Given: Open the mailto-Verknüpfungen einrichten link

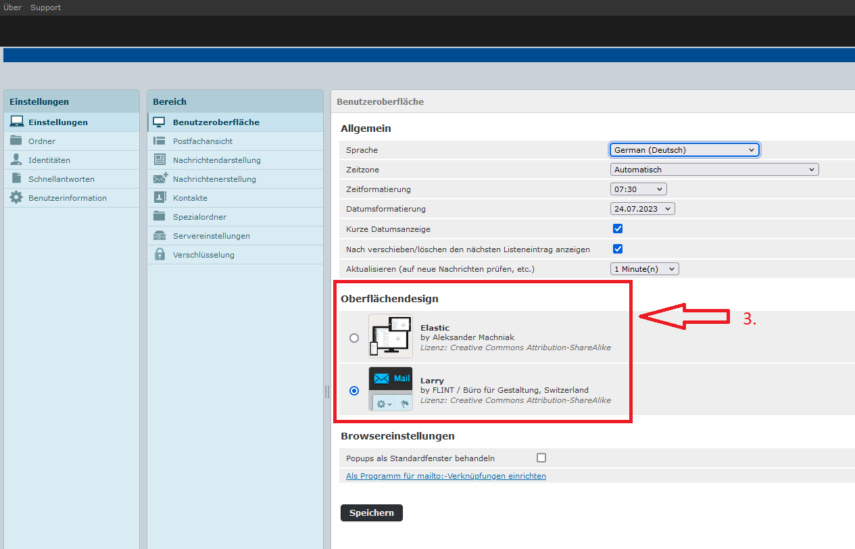Looking at the screenshot, I should click(445, 476).
